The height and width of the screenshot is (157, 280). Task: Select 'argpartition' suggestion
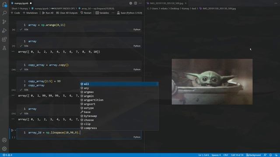coord(119,100)
